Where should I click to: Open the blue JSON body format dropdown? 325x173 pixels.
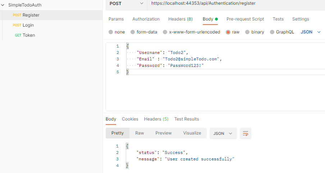click(x=311, y=32)
